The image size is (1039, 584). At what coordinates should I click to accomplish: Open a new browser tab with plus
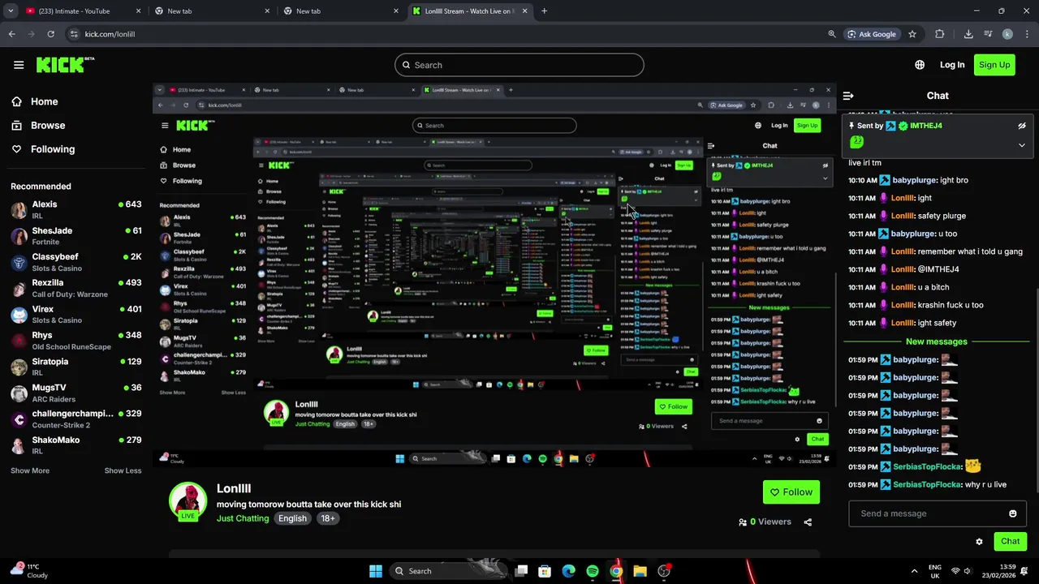544,11
